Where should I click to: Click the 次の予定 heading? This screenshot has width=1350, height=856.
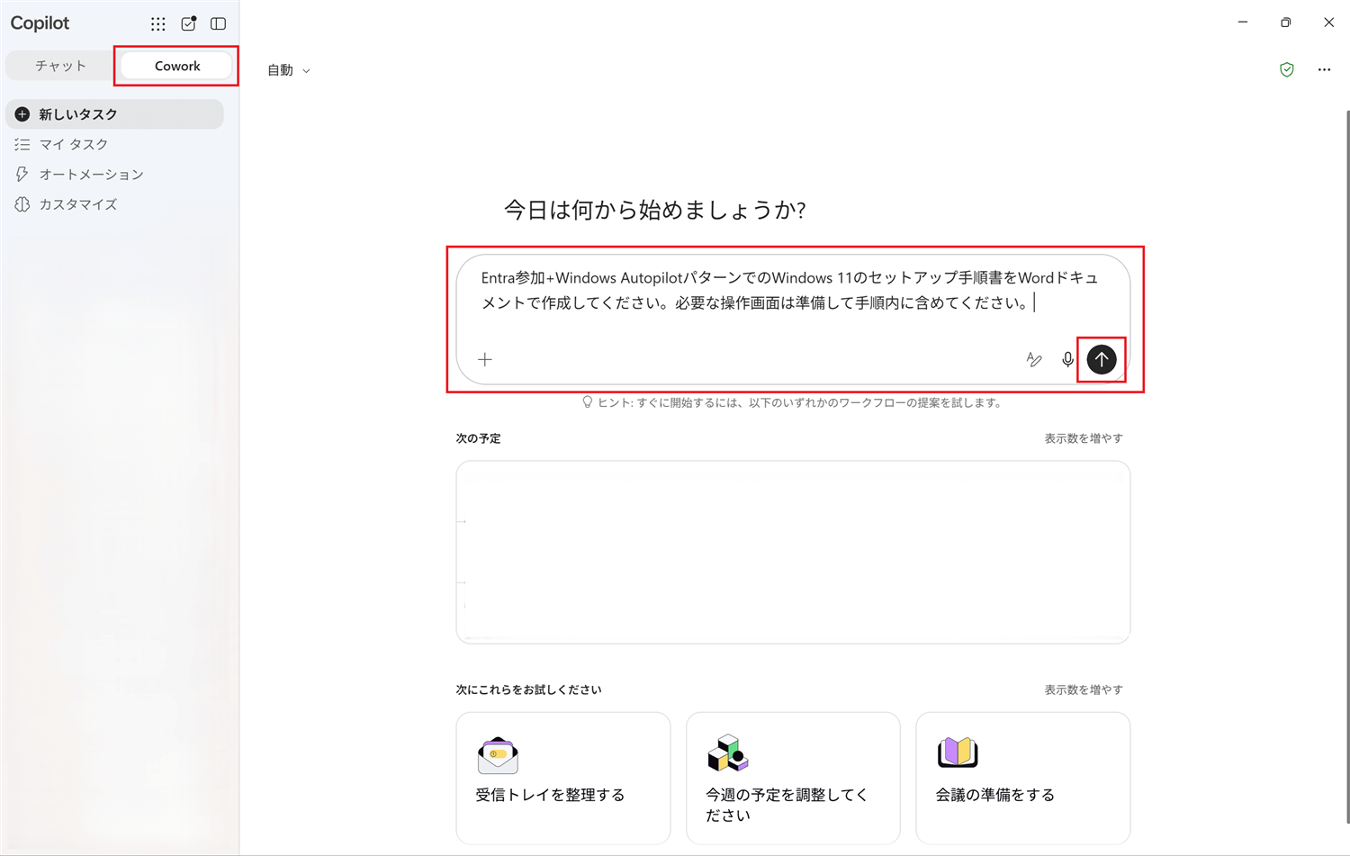tap(478, 438)
